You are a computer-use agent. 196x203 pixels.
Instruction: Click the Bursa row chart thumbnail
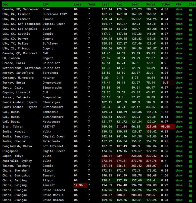pyautogui.click(x=190, y=84)
